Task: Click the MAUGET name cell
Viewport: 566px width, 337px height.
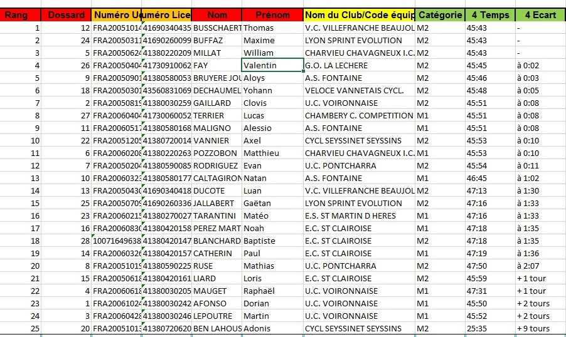Action: (216, 291)
